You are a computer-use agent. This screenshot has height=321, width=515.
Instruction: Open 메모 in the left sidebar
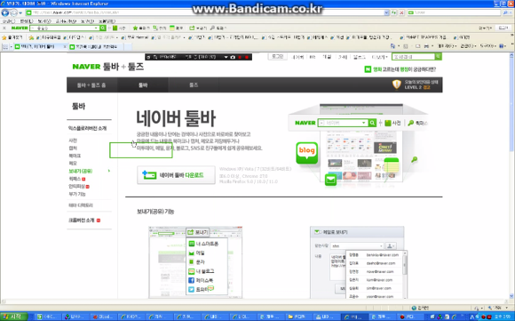click(73, 163)
